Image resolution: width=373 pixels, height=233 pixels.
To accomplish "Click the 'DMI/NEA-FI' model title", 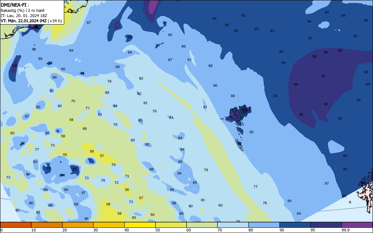I will (13, 5).
